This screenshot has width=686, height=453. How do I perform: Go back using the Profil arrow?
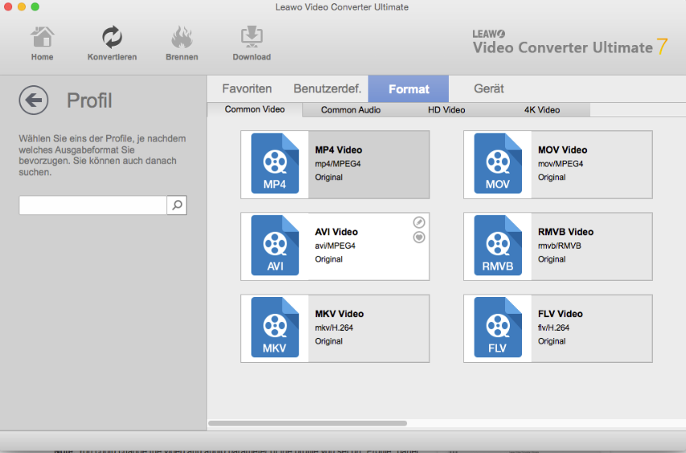click(33, 100)
